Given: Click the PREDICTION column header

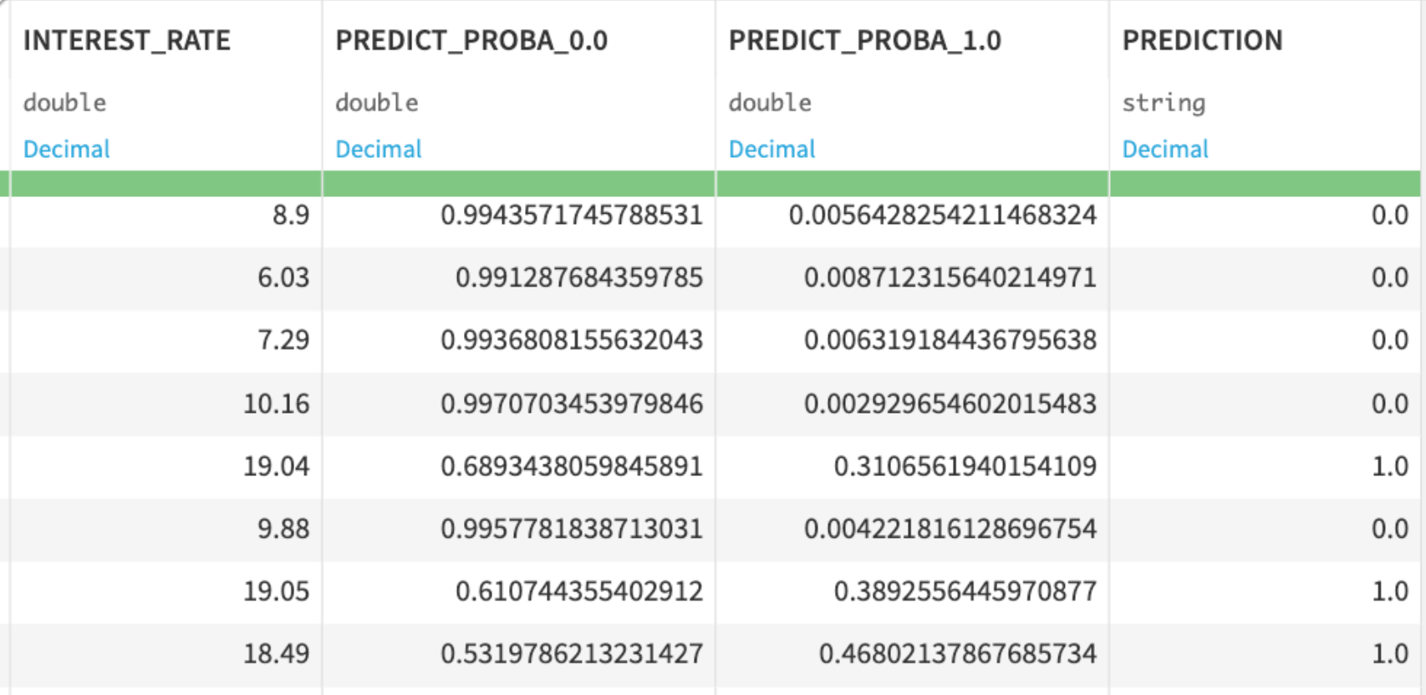Looking at the screenshot, I should [x=1201, y=40].
